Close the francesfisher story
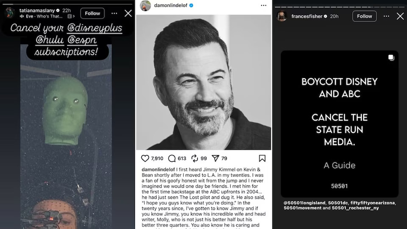The height and width of the screenshot is (229, 407). pyautogui.click(x=400, y=17)
